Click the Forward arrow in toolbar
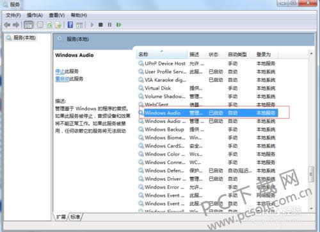The image size is (320, 232). [16, 25]
